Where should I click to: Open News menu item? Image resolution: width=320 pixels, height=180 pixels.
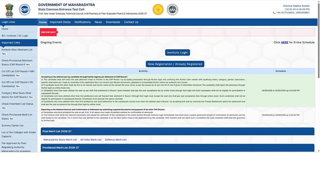point(98,22)
